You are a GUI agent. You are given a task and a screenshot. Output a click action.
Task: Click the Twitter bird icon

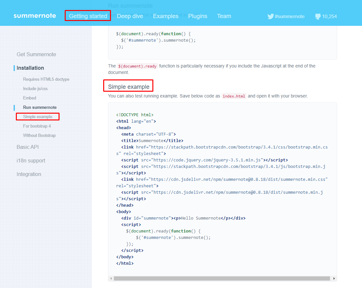(270, 16)
